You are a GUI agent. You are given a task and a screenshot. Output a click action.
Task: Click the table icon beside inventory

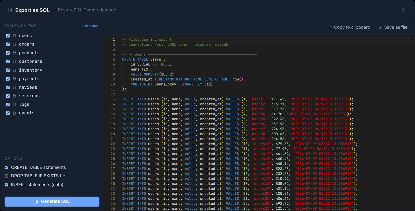14,70
